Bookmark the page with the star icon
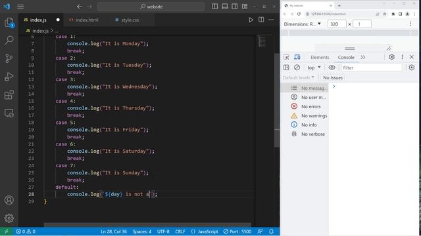The image size is (421, 236). point(384,14)
